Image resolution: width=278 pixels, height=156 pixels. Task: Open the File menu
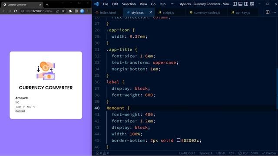(x=106, y=4)
